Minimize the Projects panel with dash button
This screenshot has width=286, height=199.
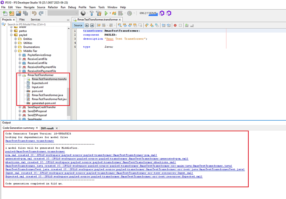(68, 20)
